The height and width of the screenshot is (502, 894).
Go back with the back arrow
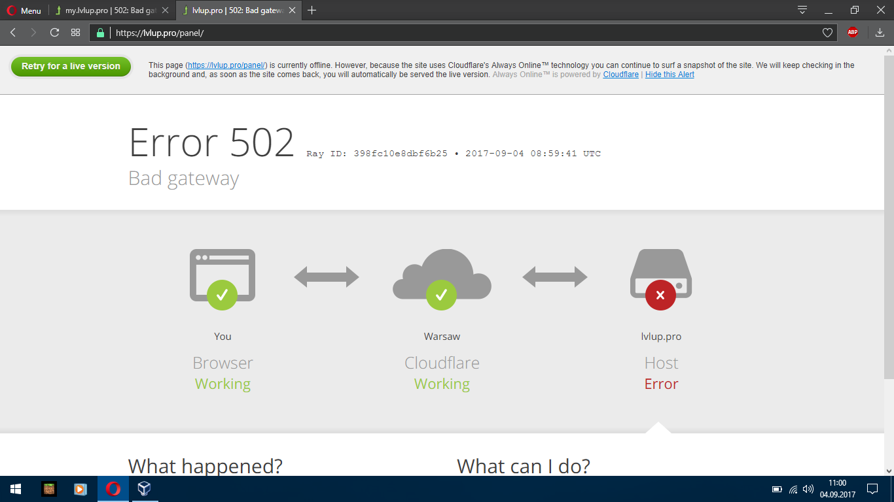(13, 33)
